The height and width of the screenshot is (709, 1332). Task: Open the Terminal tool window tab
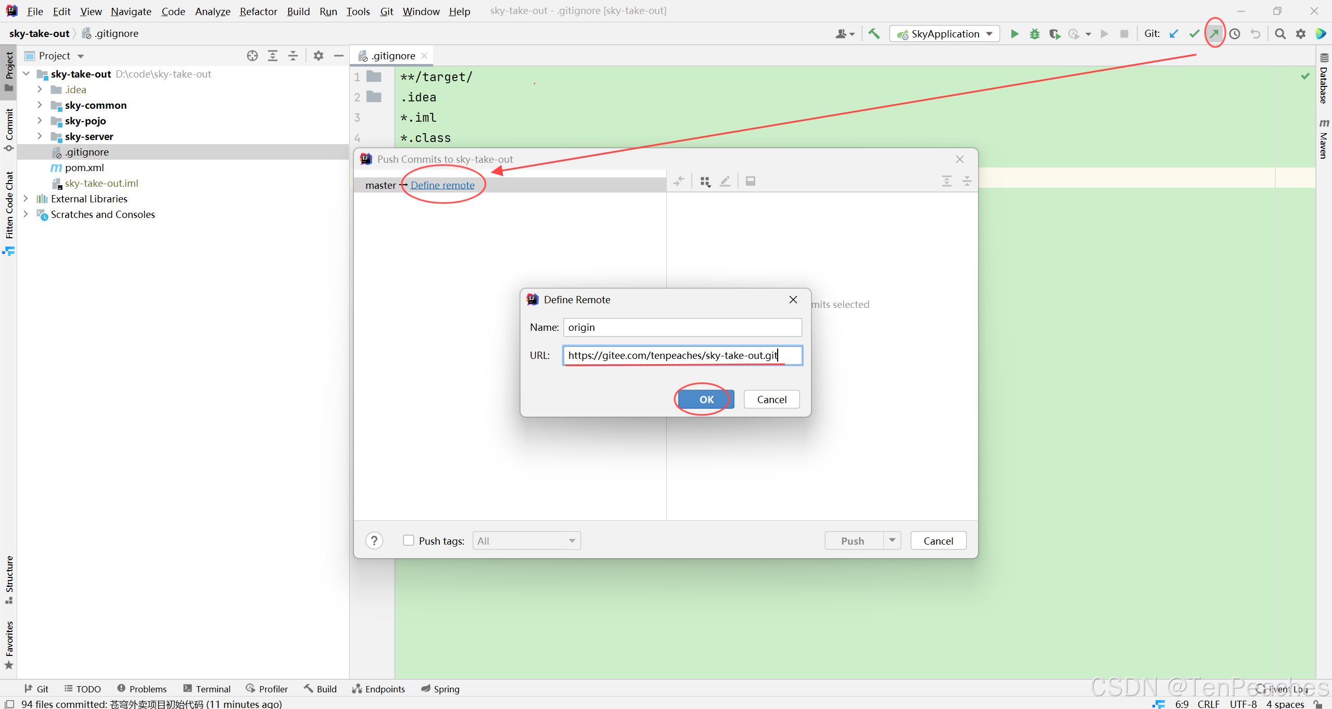coord(207,689)
